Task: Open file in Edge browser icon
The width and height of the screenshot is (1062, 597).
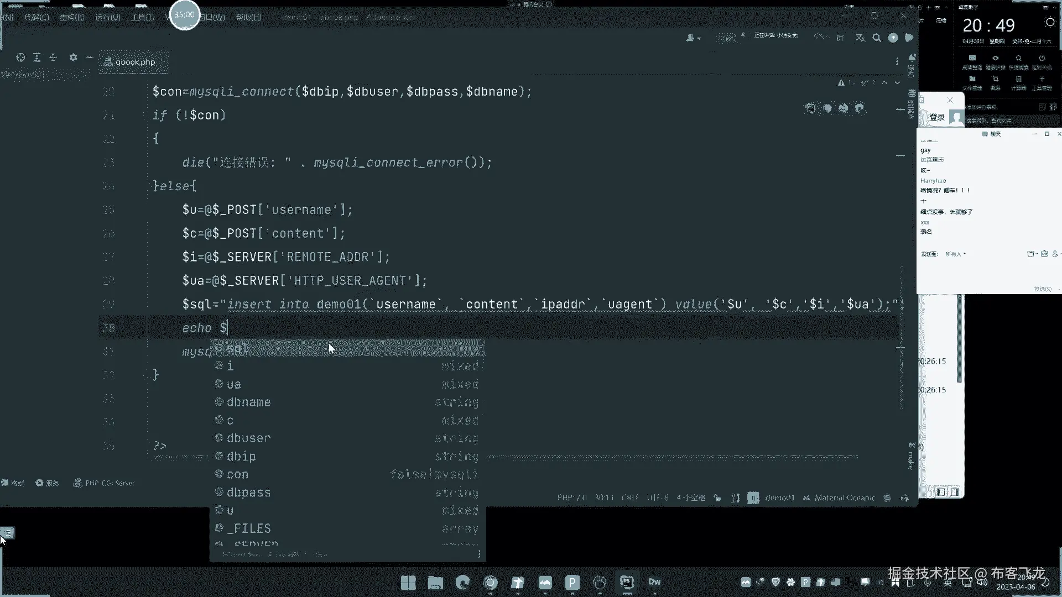Action: pos(860,108)
